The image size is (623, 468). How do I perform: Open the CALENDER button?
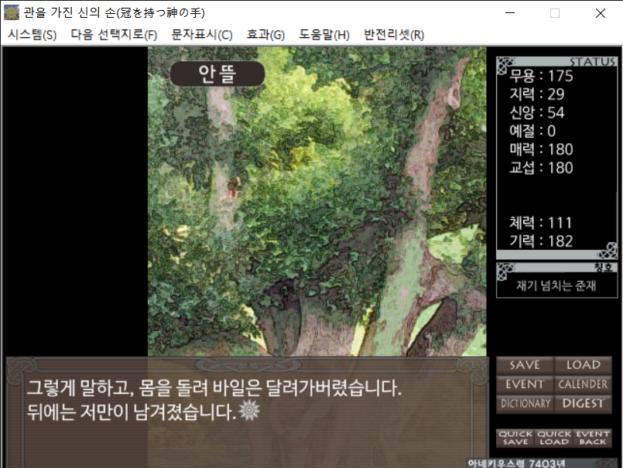click(x=583, y=384)
